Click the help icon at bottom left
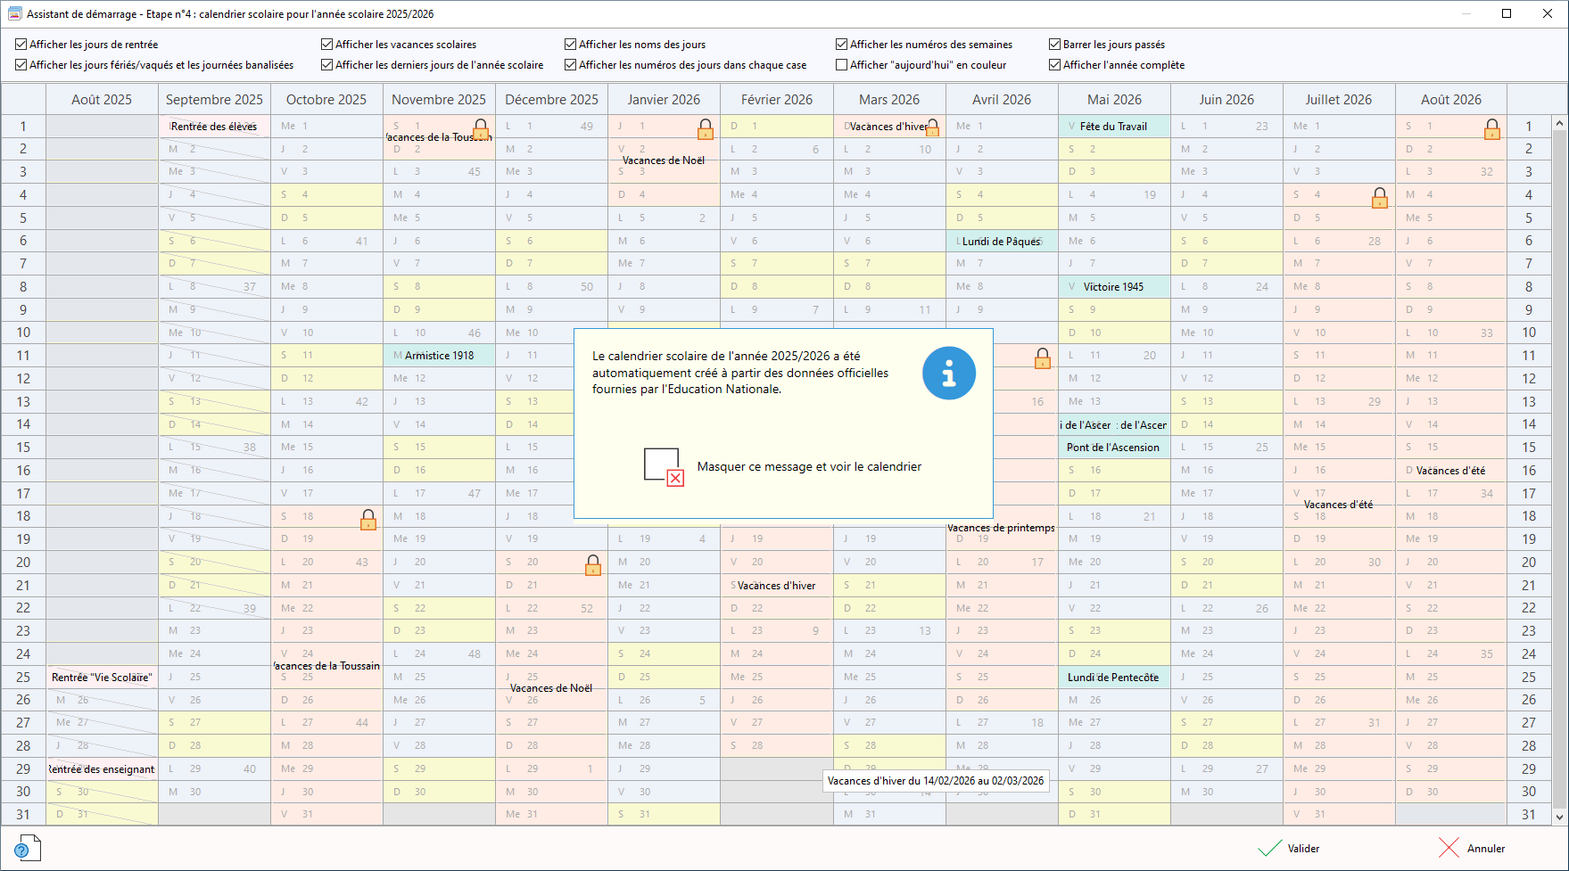Screen dimensions: 1569x871 click(x=28, y=848)
